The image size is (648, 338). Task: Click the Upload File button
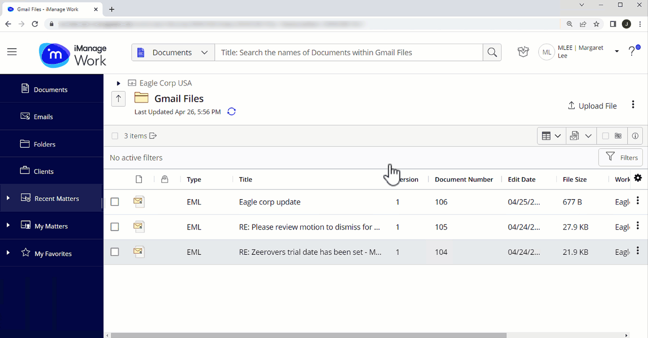592,106
